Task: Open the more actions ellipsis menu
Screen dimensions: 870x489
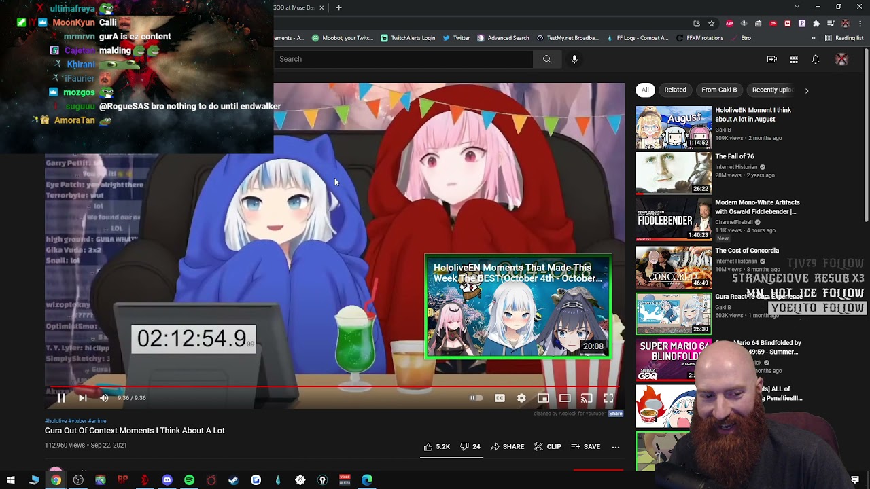Action: [x=616, y=447]
